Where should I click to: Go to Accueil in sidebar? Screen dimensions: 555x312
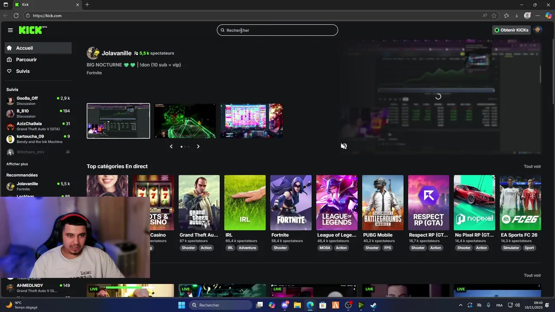[x=39, y=48]
